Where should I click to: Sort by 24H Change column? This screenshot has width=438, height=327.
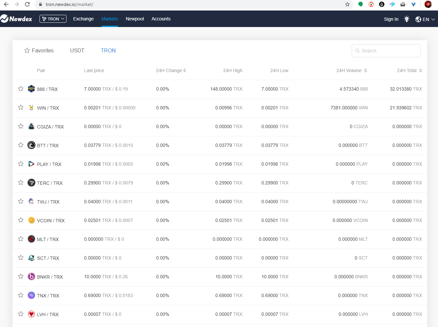171,70
